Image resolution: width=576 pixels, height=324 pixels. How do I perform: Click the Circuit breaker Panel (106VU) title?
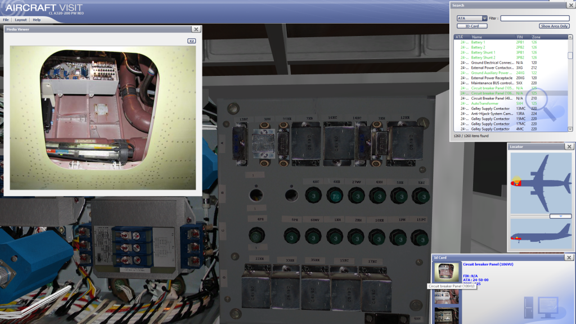488,264
